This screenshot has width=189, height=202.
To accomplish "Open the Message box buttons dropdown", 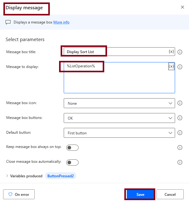I will (119, 118).
